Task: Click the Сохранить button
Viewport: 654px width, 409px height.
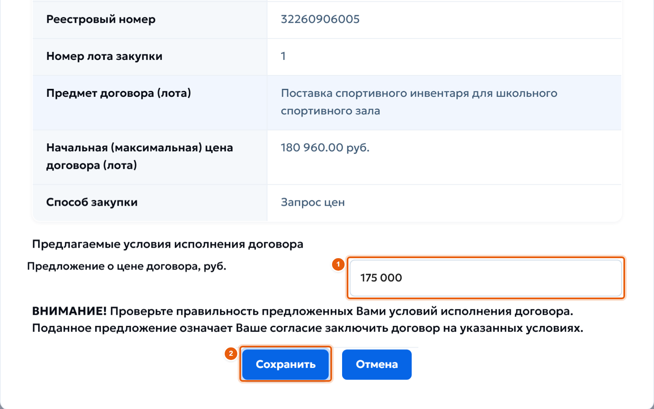Action: (x=285, y=364)
